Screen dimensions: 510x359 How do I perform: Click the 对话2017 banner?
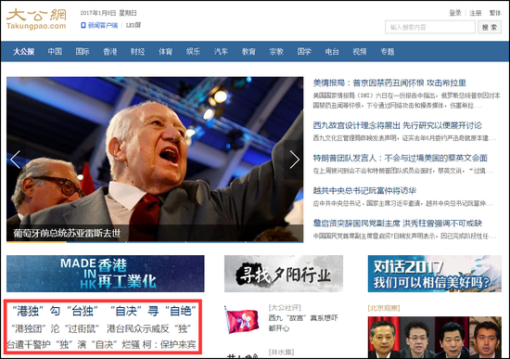(435, 274)
